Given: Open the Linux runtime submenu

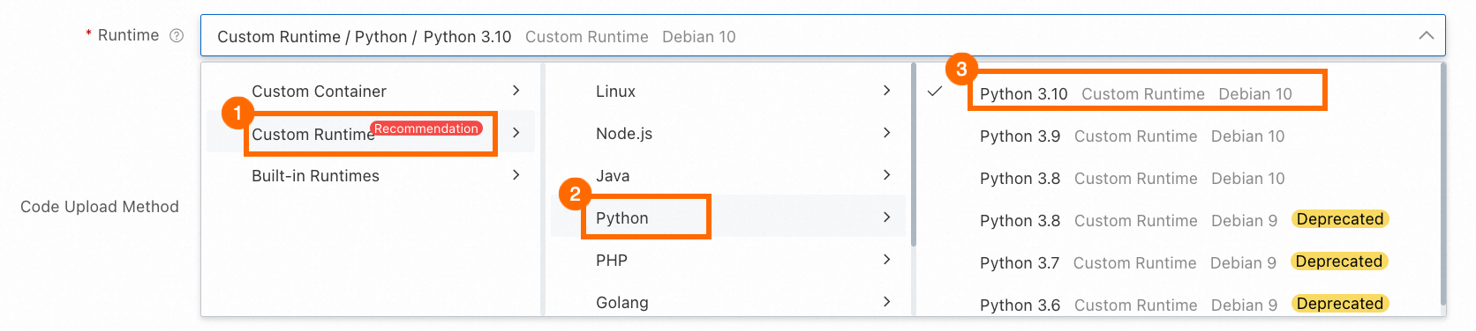Looking at the screenshot, I should 727,92.
